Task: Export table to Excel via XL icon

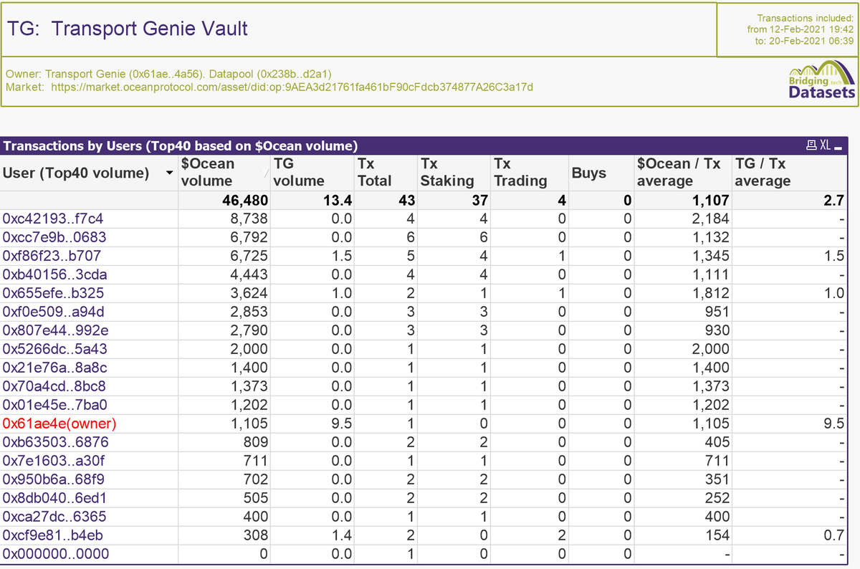Action: tap(824, 145)
